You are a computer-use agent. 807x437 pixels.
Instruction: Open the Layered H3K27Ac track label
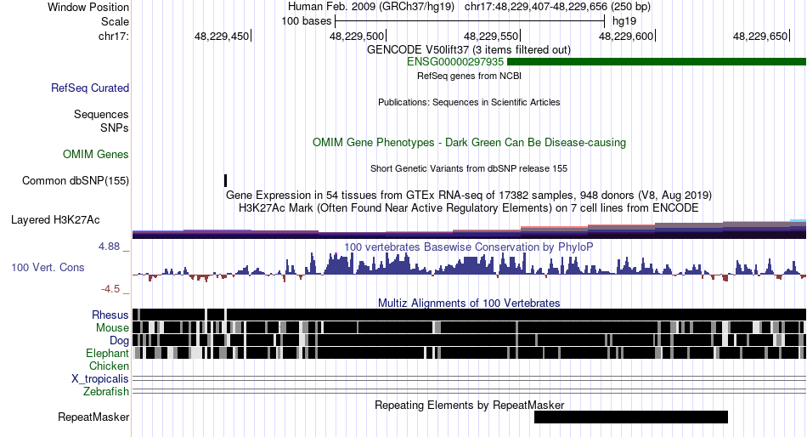click(x=55, y=220)
